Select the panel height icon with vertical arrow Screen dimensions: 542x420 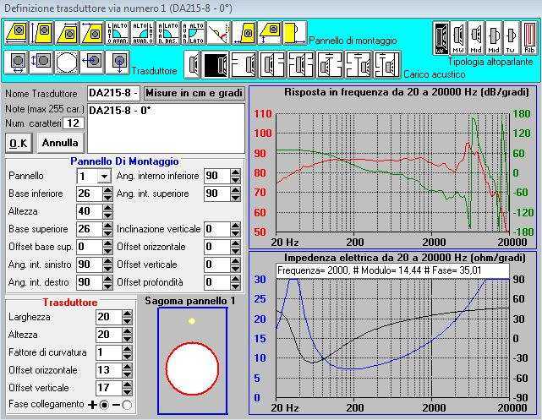coord(41,33)
